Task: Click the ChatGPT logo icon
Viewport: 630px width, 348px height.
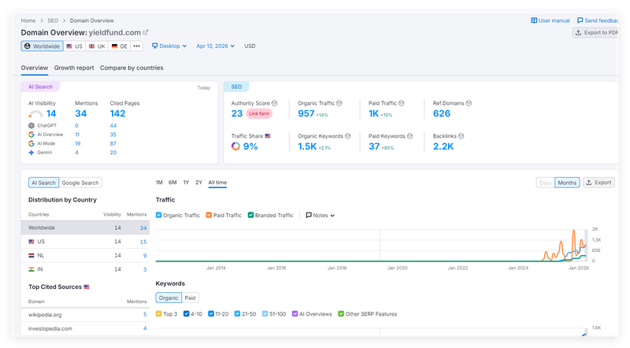Action: click(x=31, y=126)
